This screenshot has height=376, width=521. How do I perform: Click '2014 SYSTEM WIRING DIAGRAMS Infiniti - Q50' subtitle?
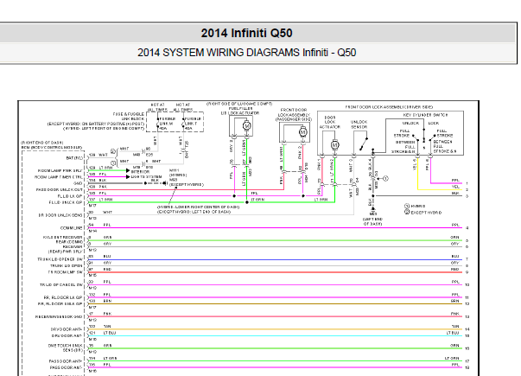(246, 53)
